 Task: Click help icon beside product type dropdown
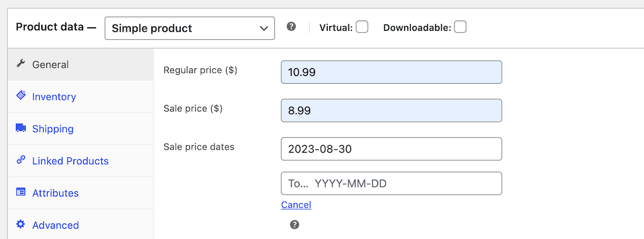click(x=291, y=26)
